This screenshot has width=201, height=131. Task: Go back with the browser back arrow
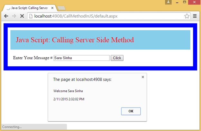(6, 16)
